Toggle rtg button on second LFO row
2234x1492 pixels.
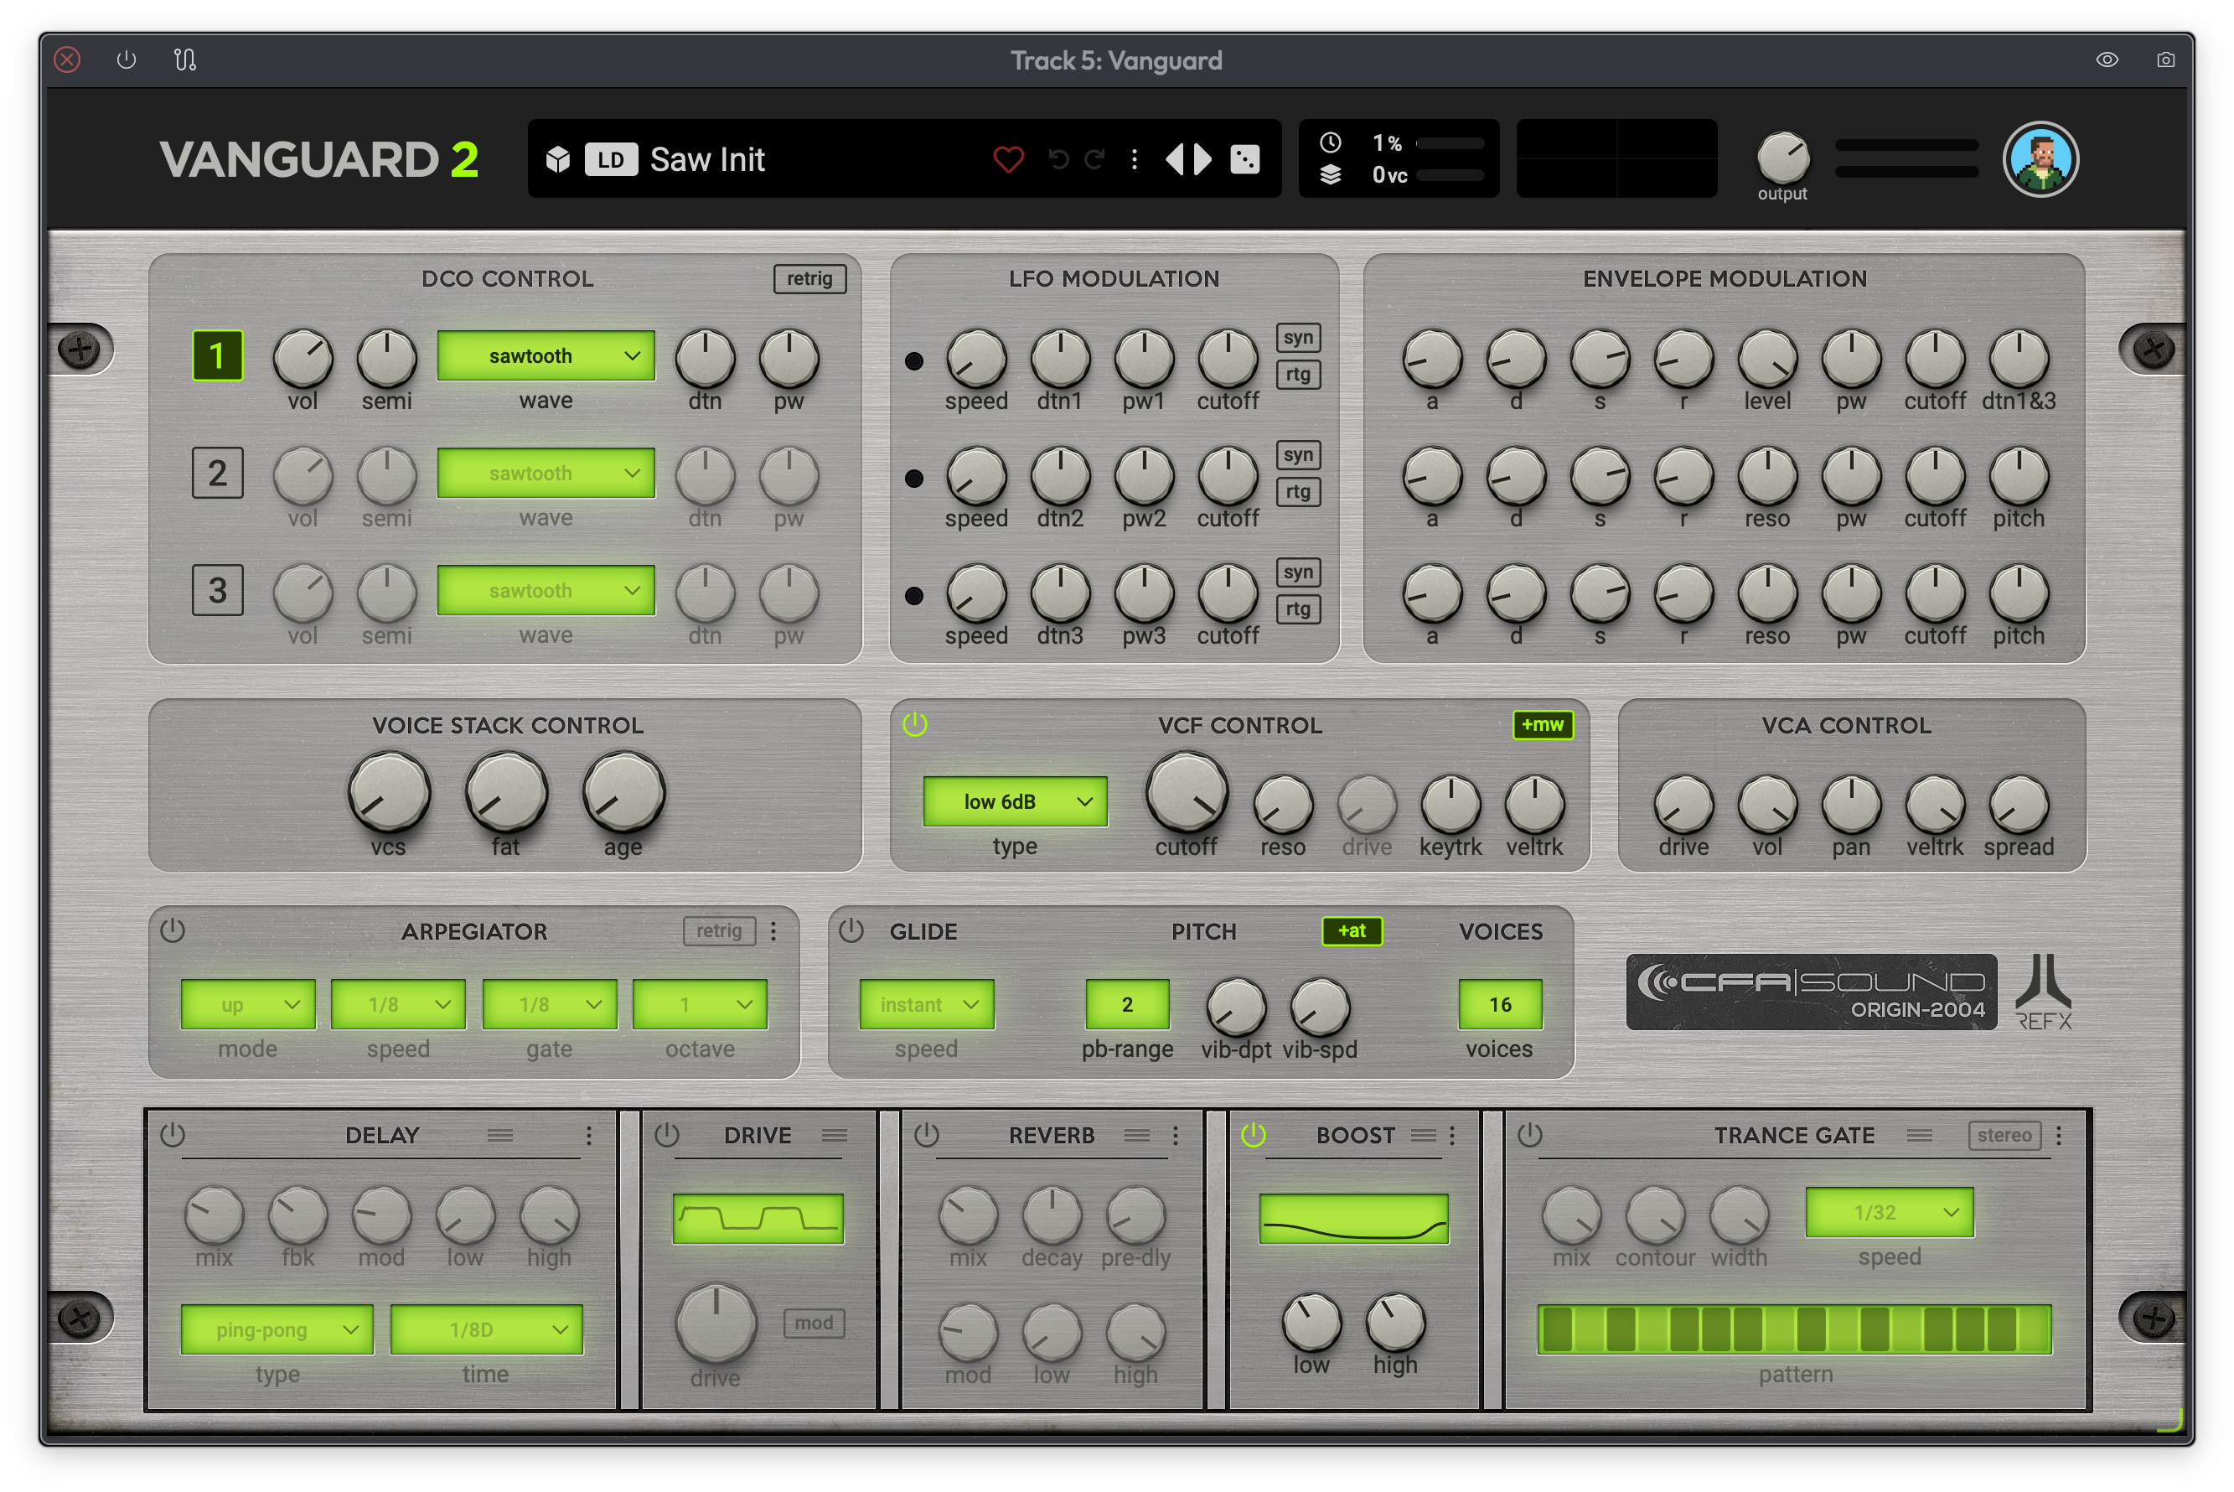[1298, 491]
